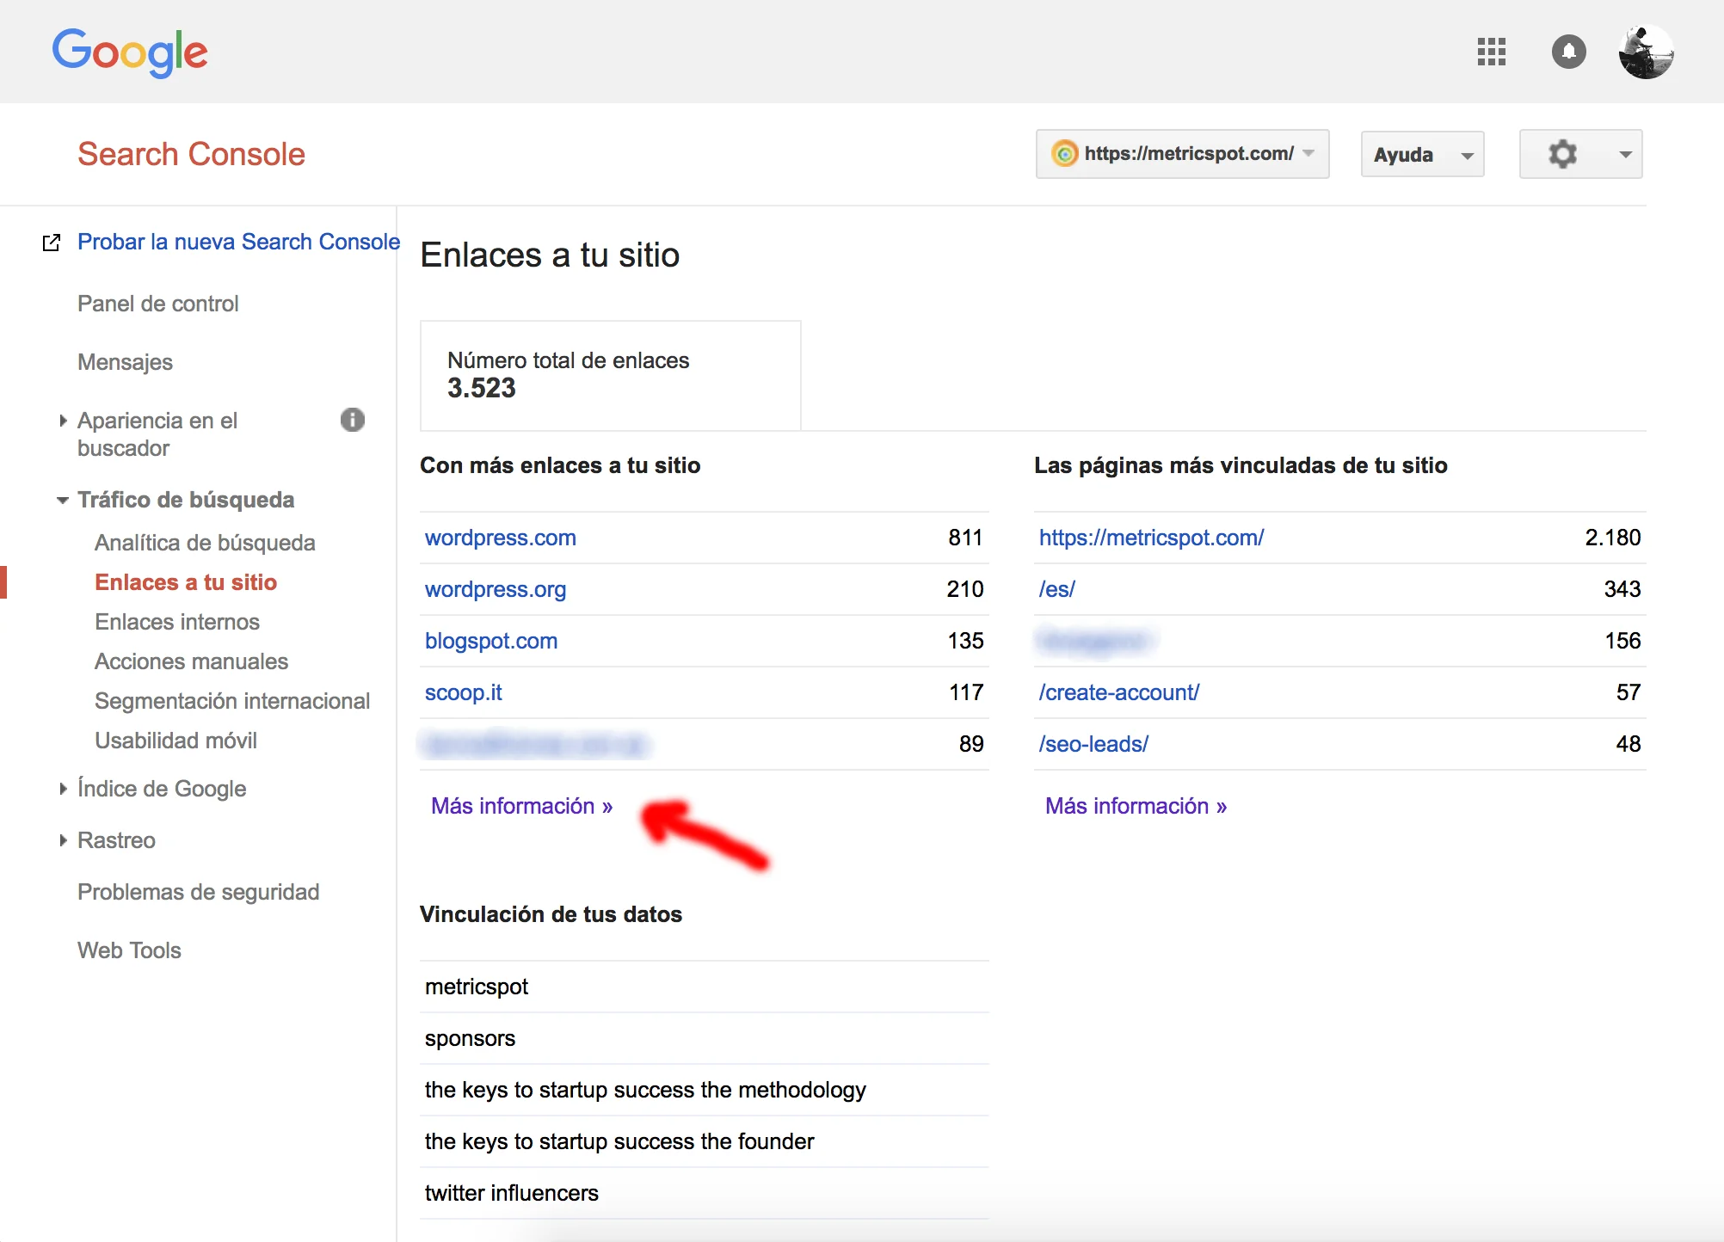The image size is (1724, 1242).
Task: Click the external link icon next to Probar la nueva
Action: click(52, 243)
